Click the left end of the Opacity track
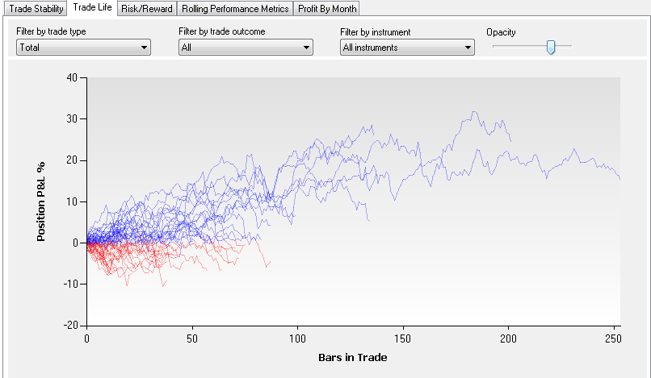Image resolution: width=651 pixels, height=378 pixels. click(495, 46)
